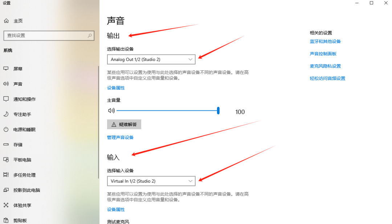
Task: Click the 查找设置 search field
Action: coord(49,36)
